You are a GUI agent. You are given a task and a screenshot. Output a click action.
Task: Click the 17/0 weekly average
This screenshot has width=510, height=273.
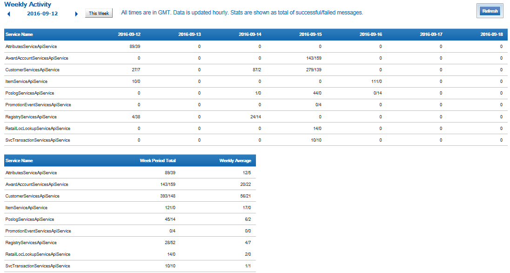point(247,208)
